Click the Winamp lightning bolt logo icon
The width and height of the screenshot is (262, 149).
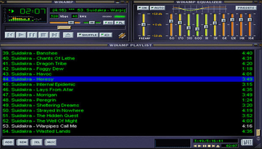122,35
